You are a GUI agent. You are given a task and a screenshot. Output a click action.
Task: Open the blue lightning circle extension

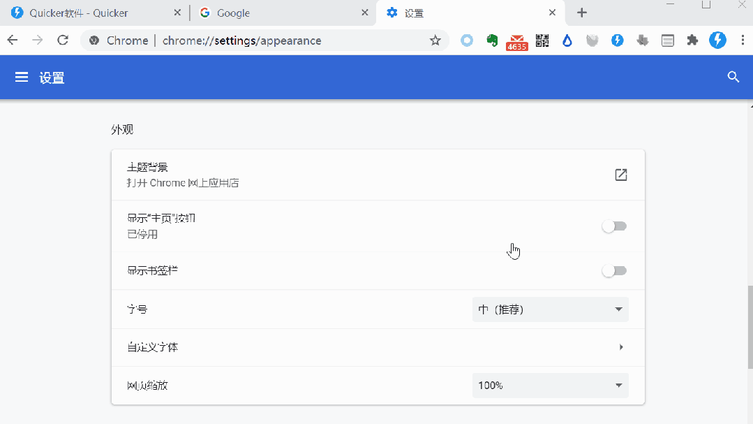(x=617, y=41)
